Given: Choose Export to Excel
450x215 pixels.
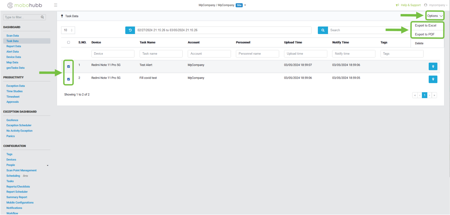Looking at the screenshot, I should click(426, 25).
